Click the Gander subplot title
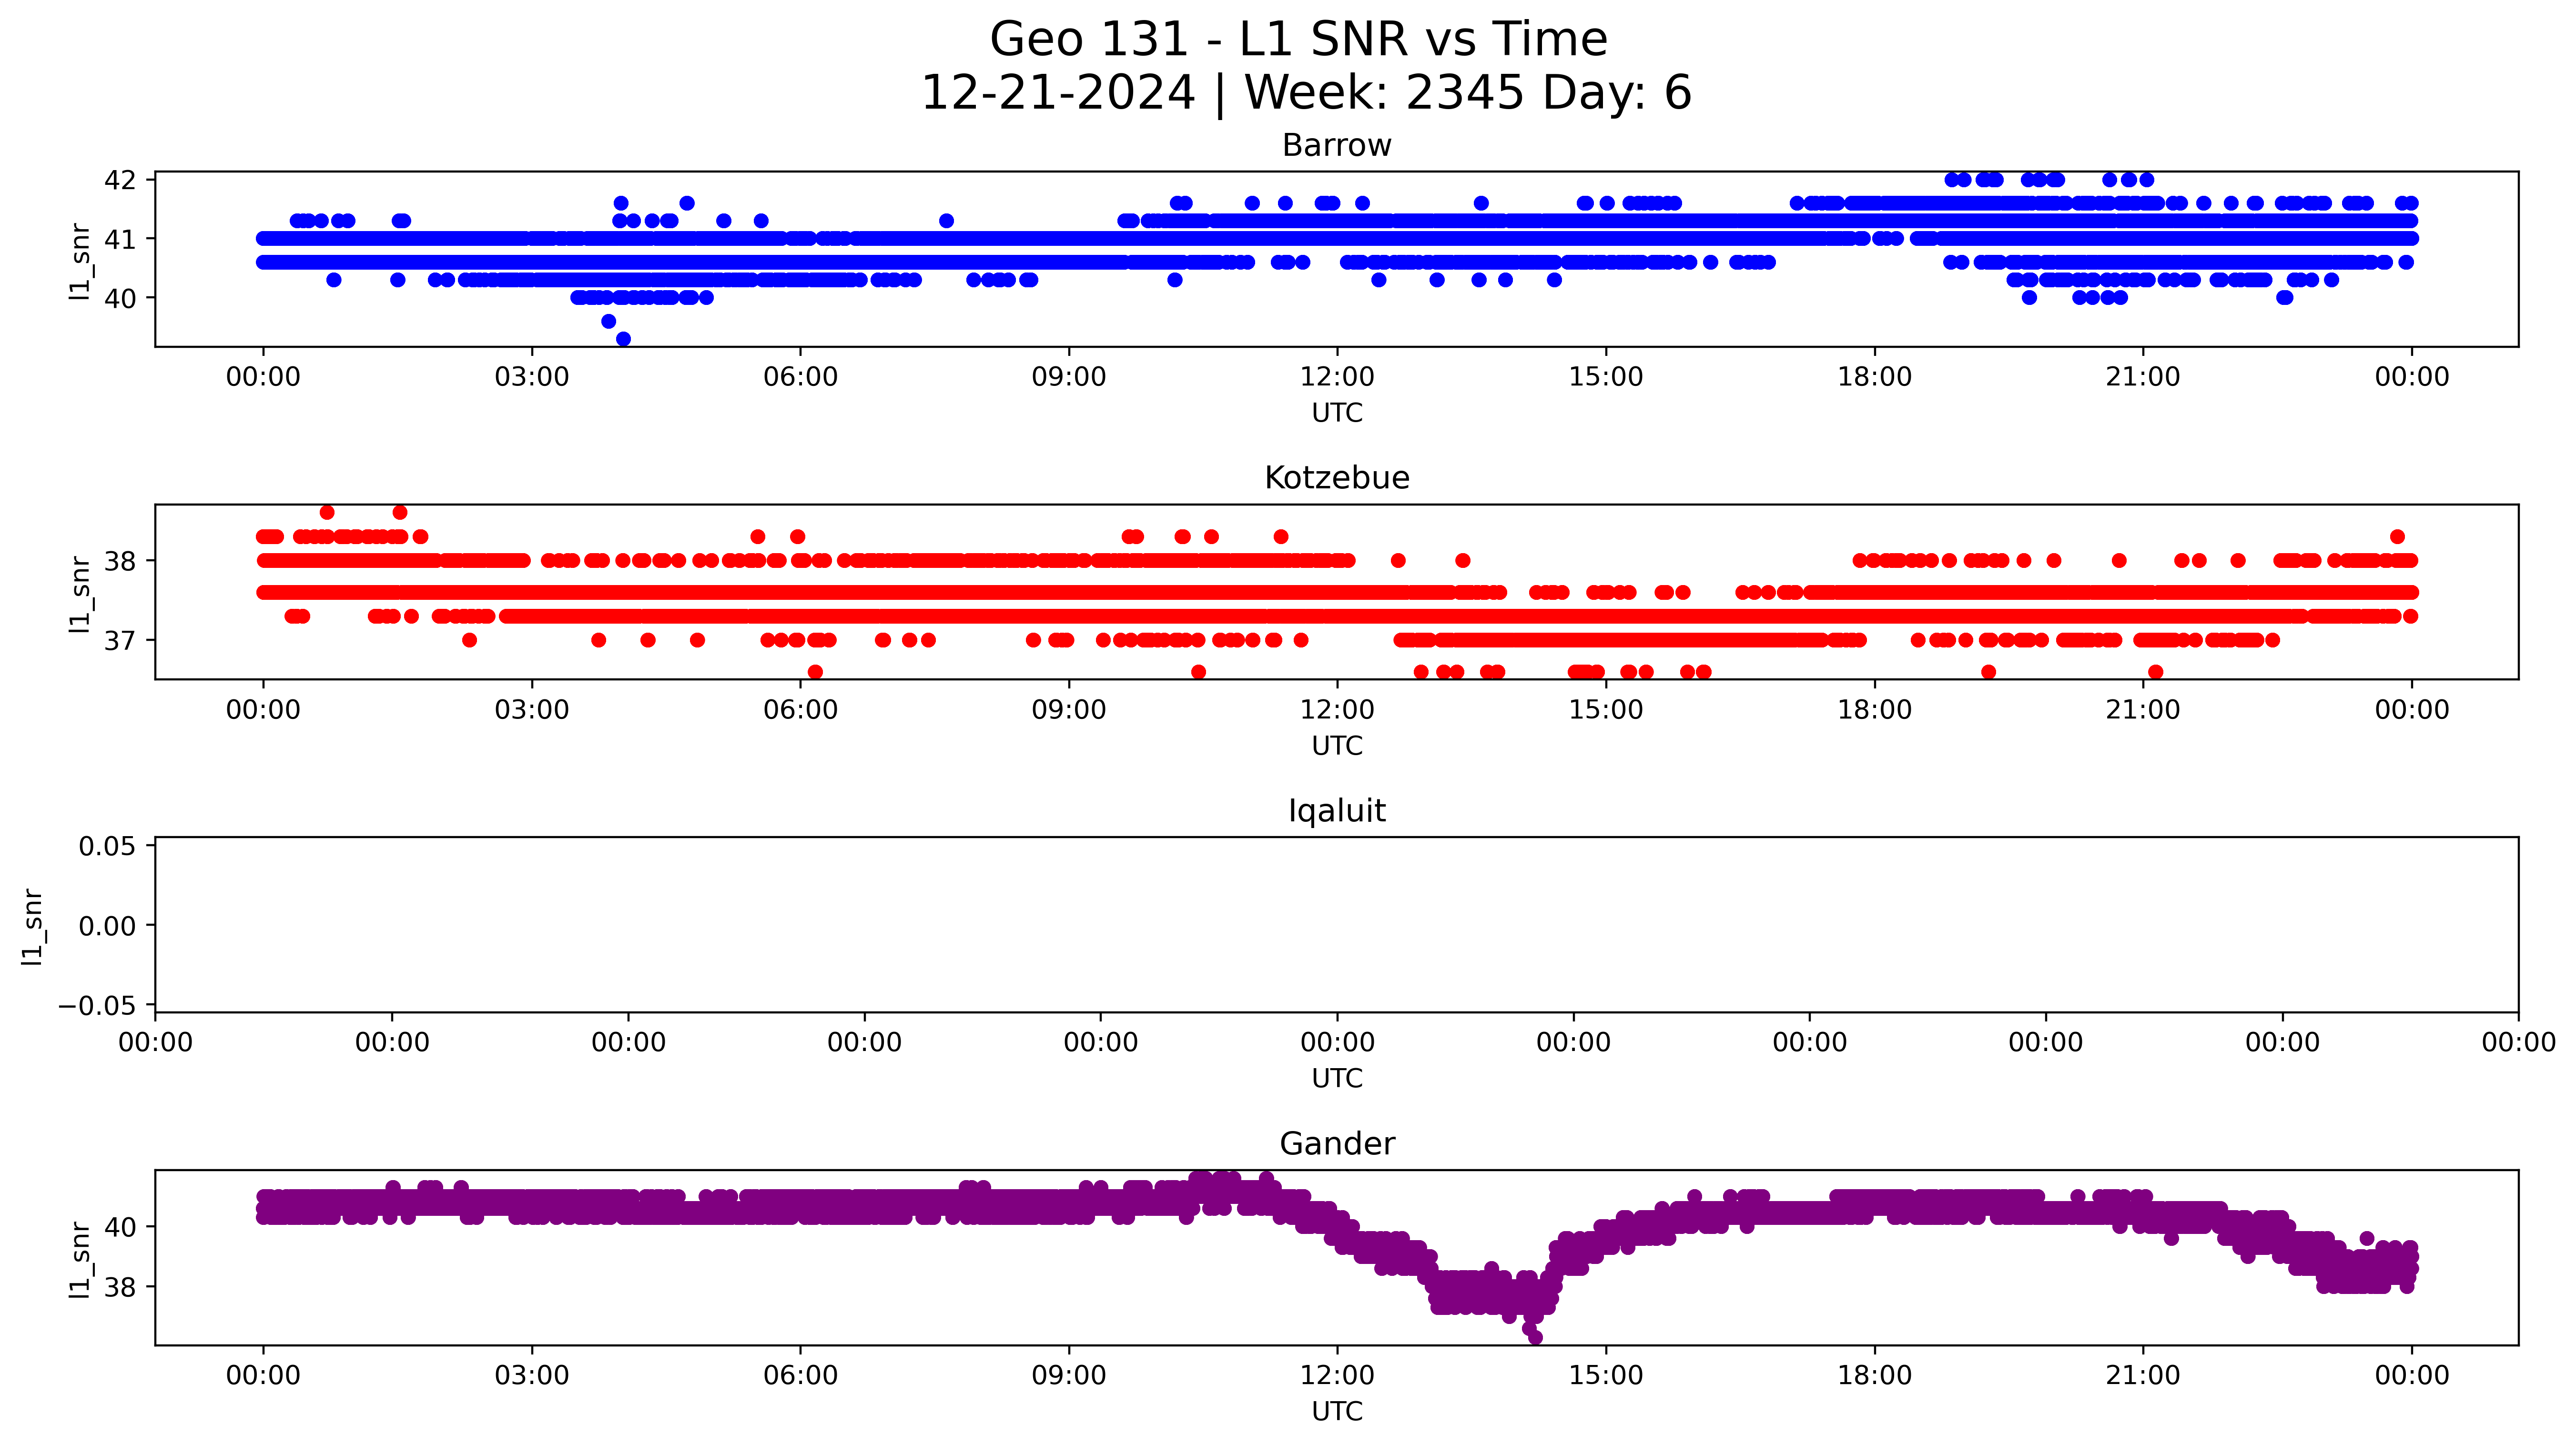 (x=1336, y=1144)
